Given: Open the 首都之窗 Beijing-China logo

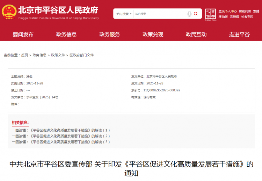Looking at the screenshot, I should 210,15.
